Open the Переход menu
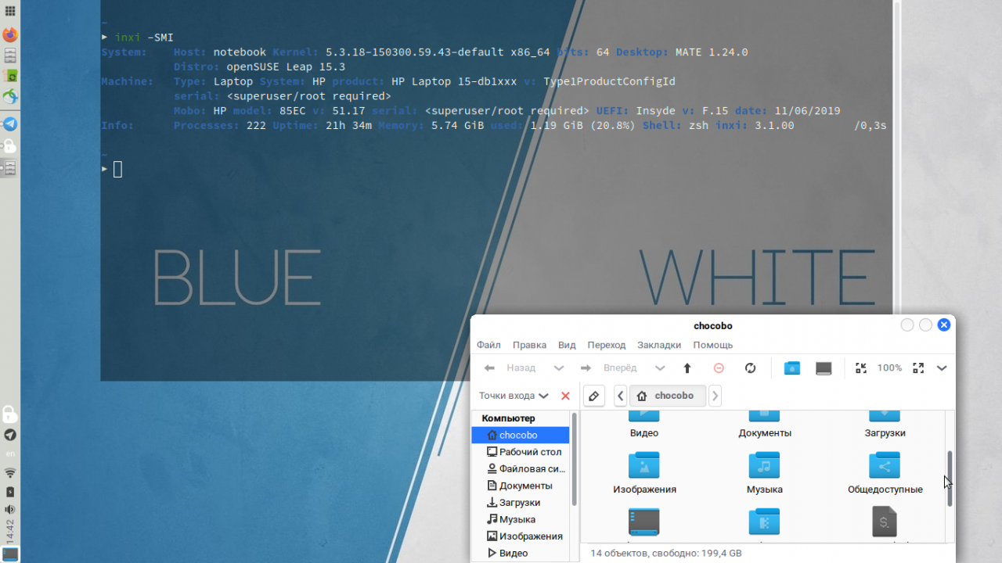Viewport: 1002px width, 563px height. point(607,345)
